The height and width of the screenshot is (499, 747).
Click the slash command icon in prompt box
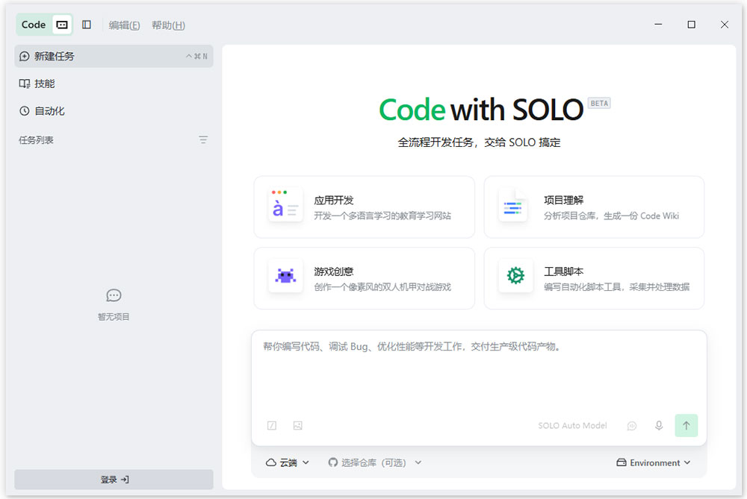(272, 426)
